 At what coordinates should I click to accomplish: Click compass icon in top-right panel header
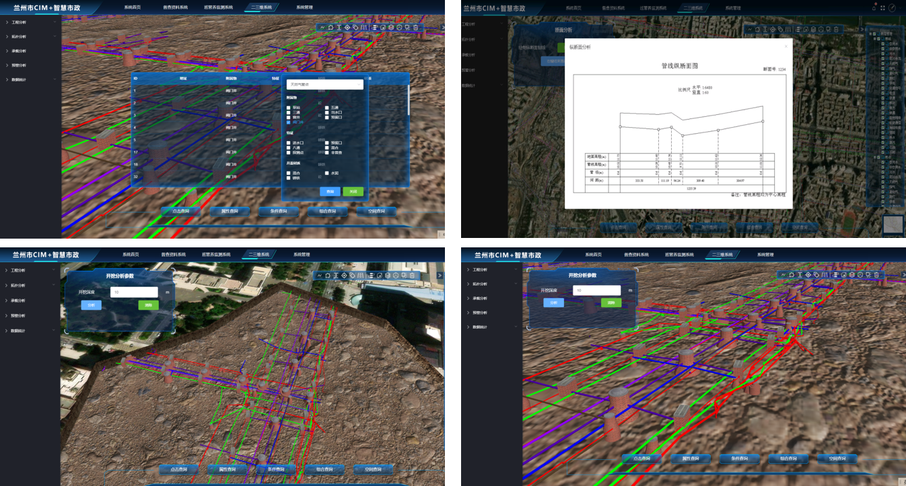[x=892, y=7]
